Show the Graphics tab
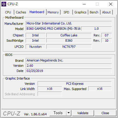This screenshot has height=118, width=118. pos(80,12)
